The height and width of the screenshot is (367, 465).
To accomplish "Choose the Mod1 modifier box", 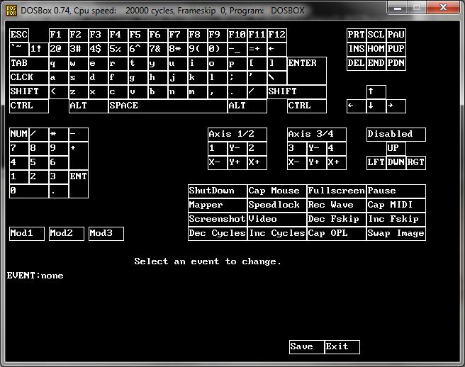I will point(27,234).
